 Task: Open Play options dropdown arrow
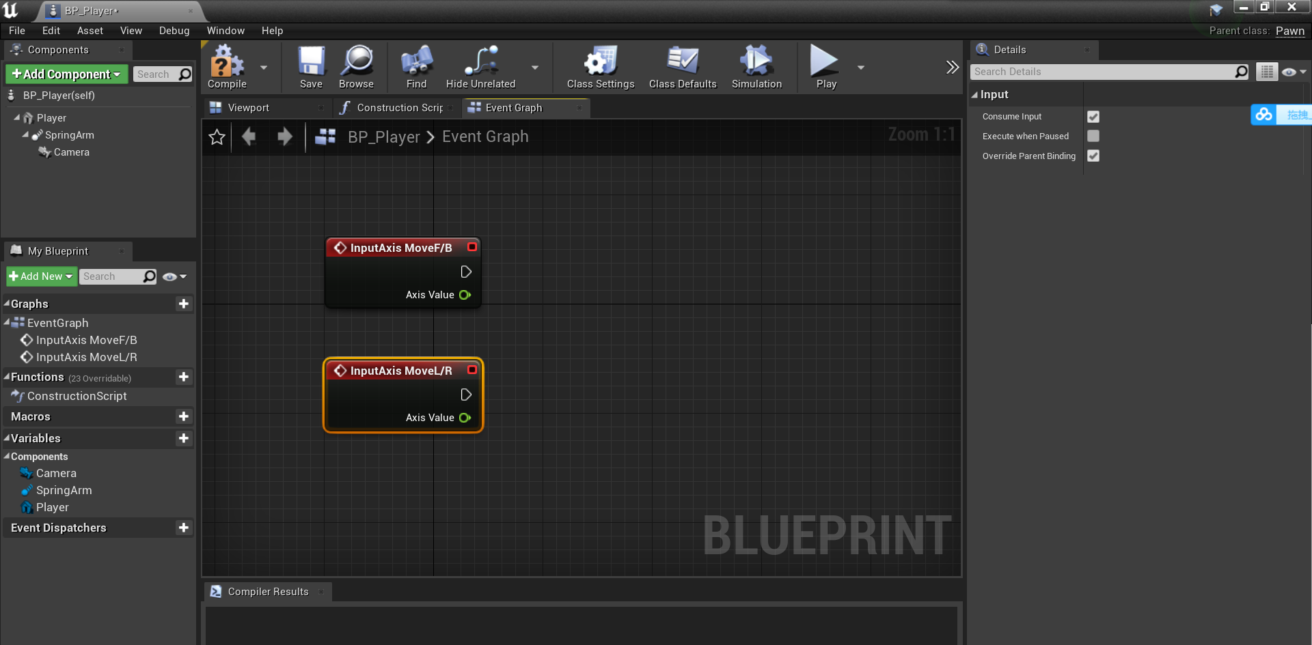[861, 68]
